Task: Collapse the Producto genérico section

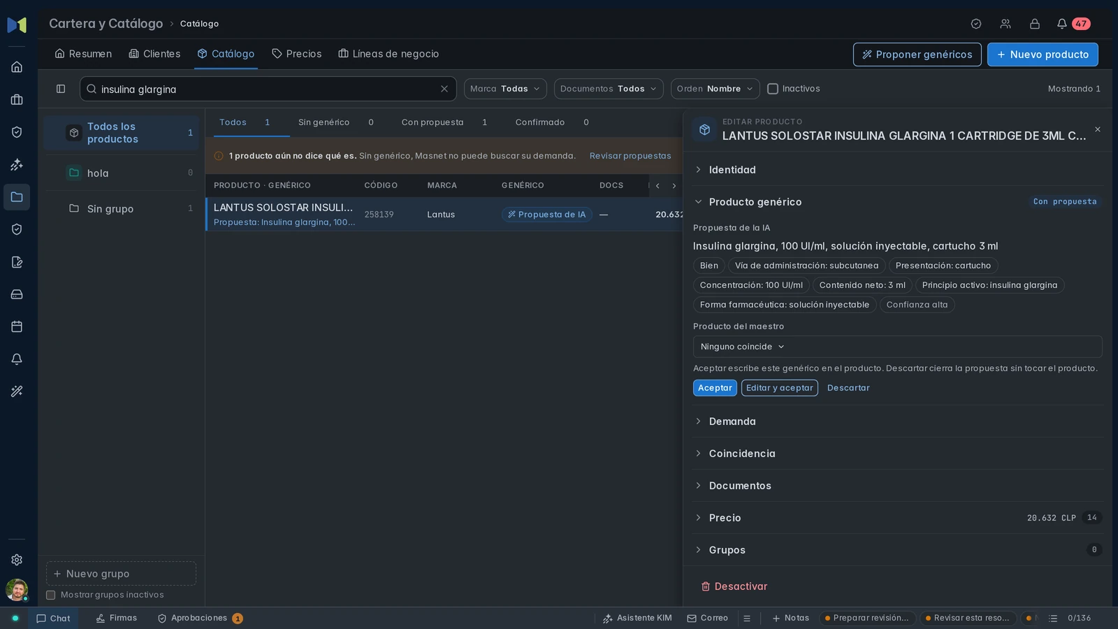Action: [897, 202]
